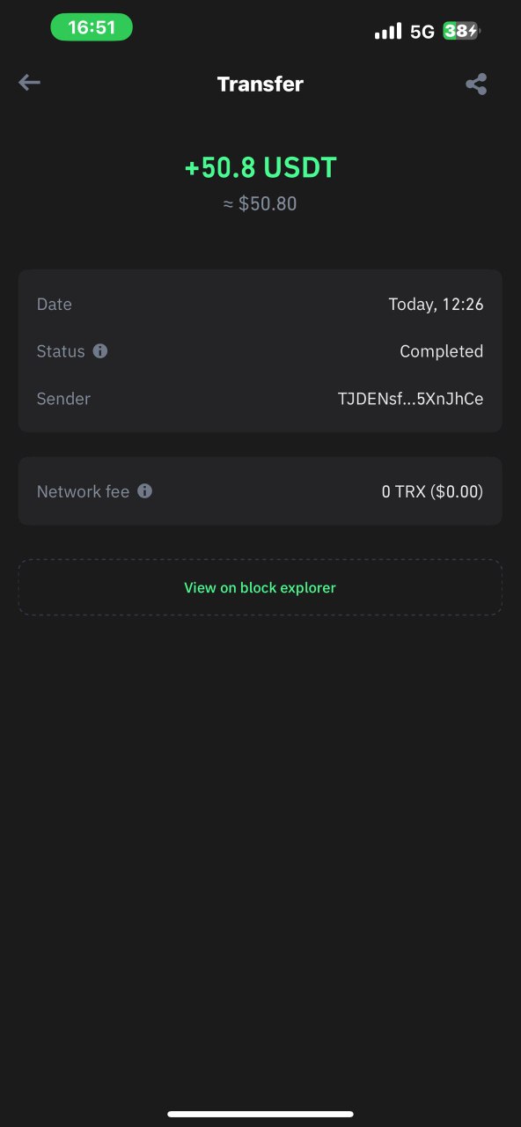
Task: Tap the Sender row label
Action: [x=63, y=399]
